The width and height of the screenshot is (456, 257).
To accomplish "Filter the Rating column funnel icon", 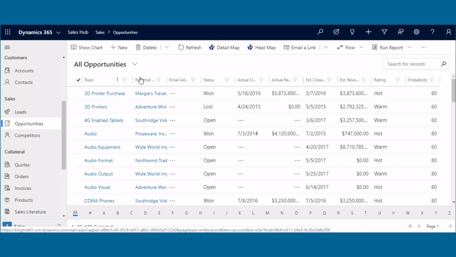I will (x=397, y=80).
